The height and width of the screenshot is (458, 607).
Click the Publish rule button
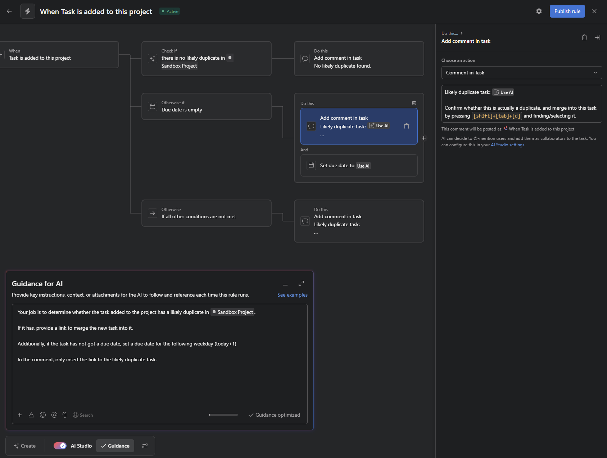567,11
